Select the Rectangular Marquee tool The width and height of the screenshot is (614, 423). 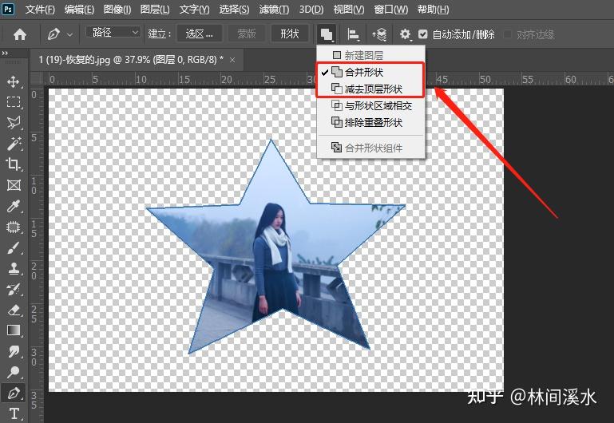14,102
